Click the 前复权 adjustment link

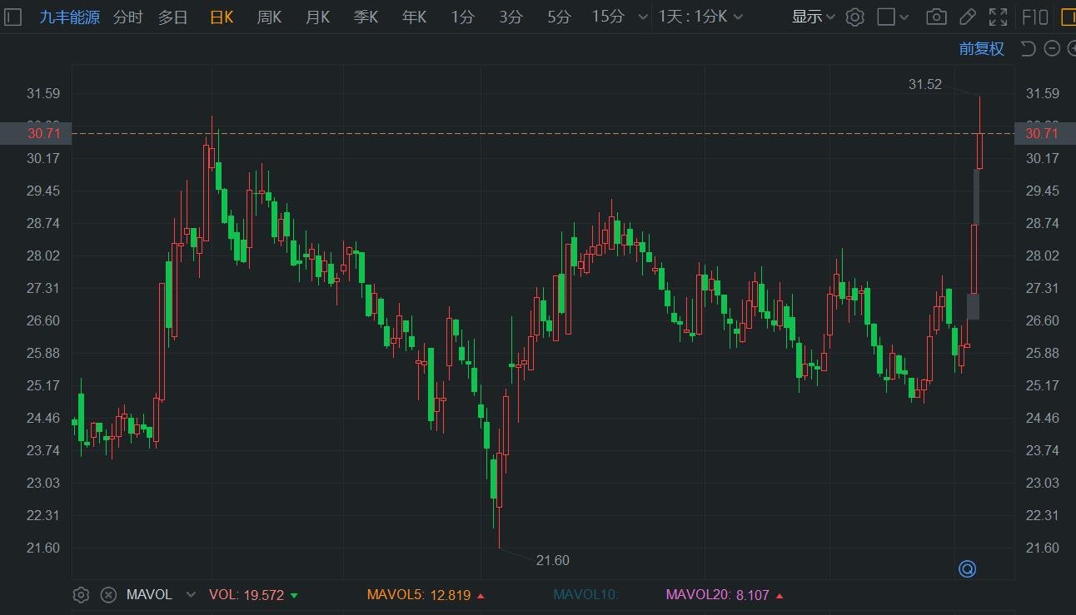[981, 48]
